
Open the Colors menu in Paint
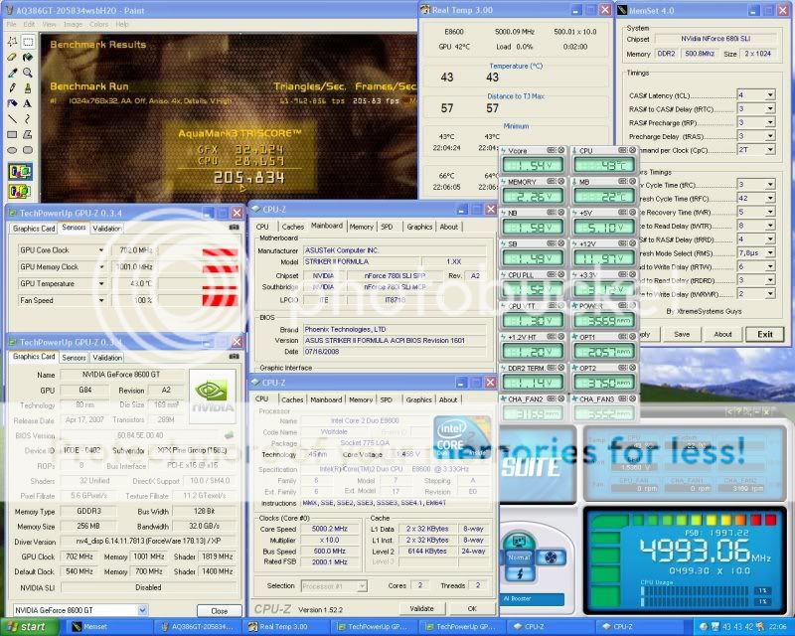99,24
